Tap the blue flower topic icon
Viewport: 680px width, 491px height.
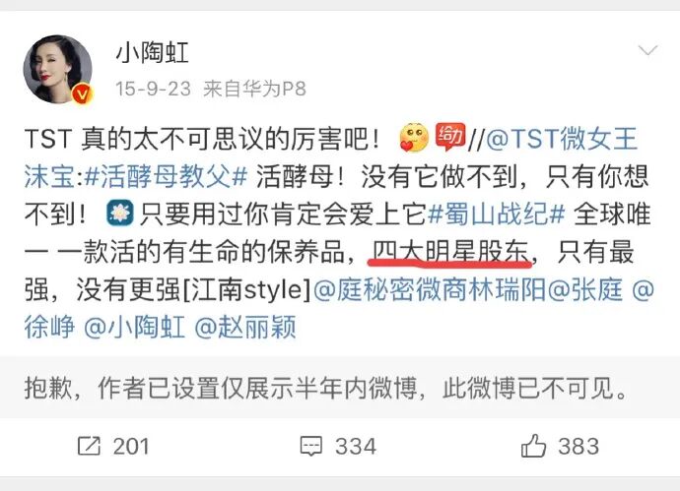(x=120, y=214)
